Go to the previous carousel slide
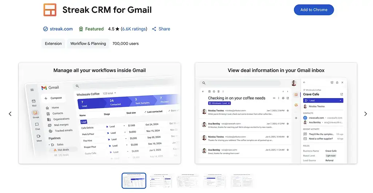This screenshot has width=373, height=193. click(x=10, y=114)
